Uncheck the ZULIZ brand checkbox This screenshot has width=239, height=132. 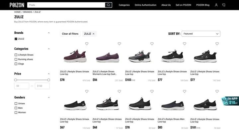[x=16, y=39]
